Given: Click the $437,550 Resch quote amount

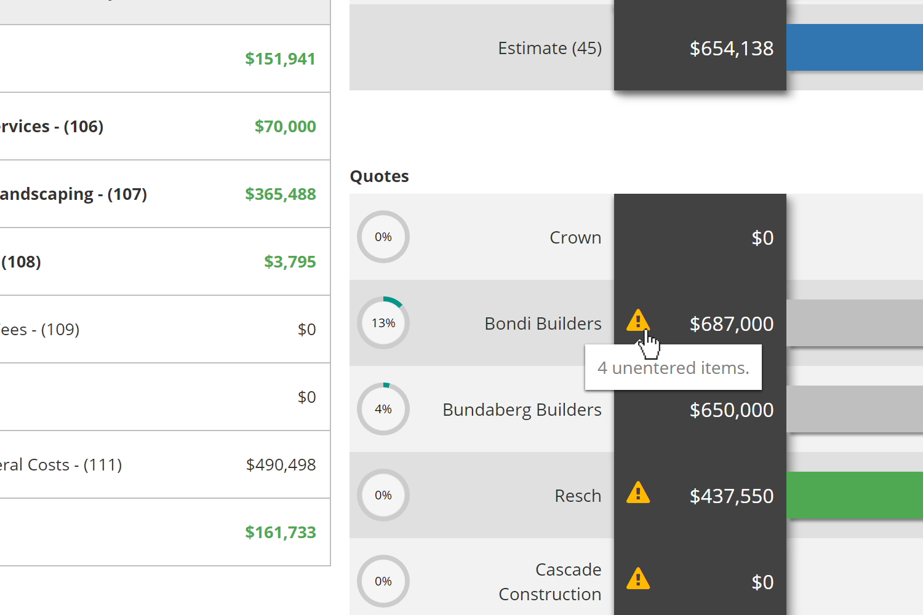Looking at the screenshot, I should [x=732, y=496].
